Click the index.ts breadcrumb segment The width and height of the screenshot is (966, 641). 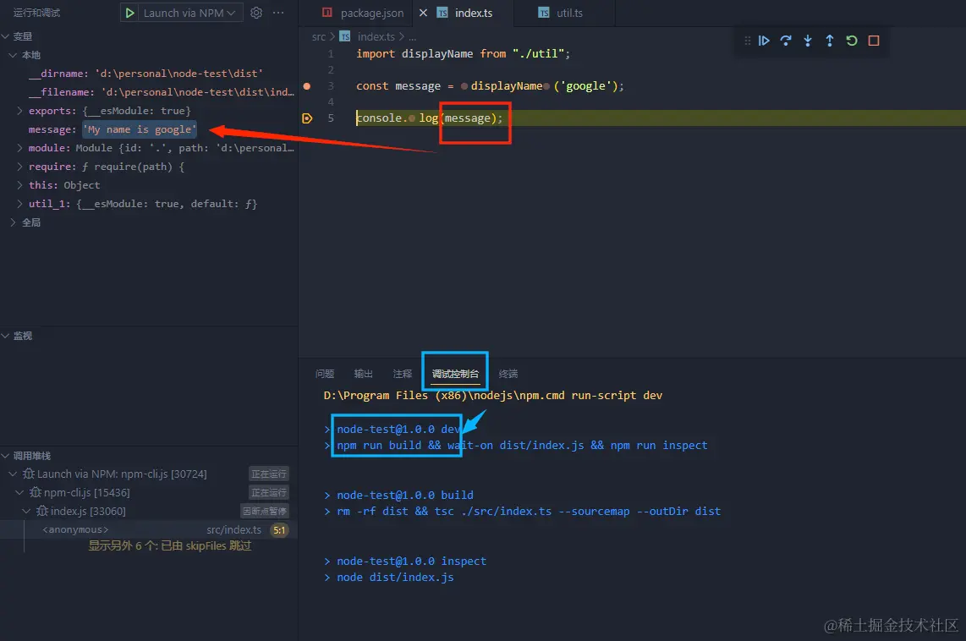[x=376, y=37]
